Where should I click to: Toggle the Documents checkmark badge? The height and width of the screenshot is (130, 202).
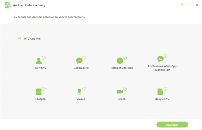click(165, 89)
